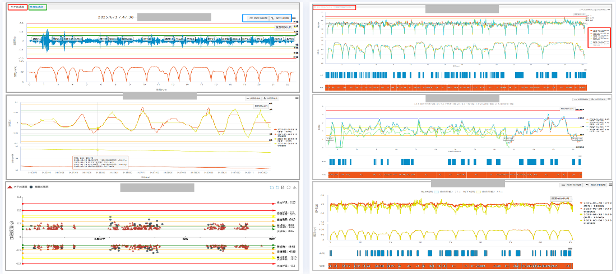This screenshot has height=274, width=616.
Task: Click the zoom reset icon in scatter chart toolbox
Action: (276, 187)
